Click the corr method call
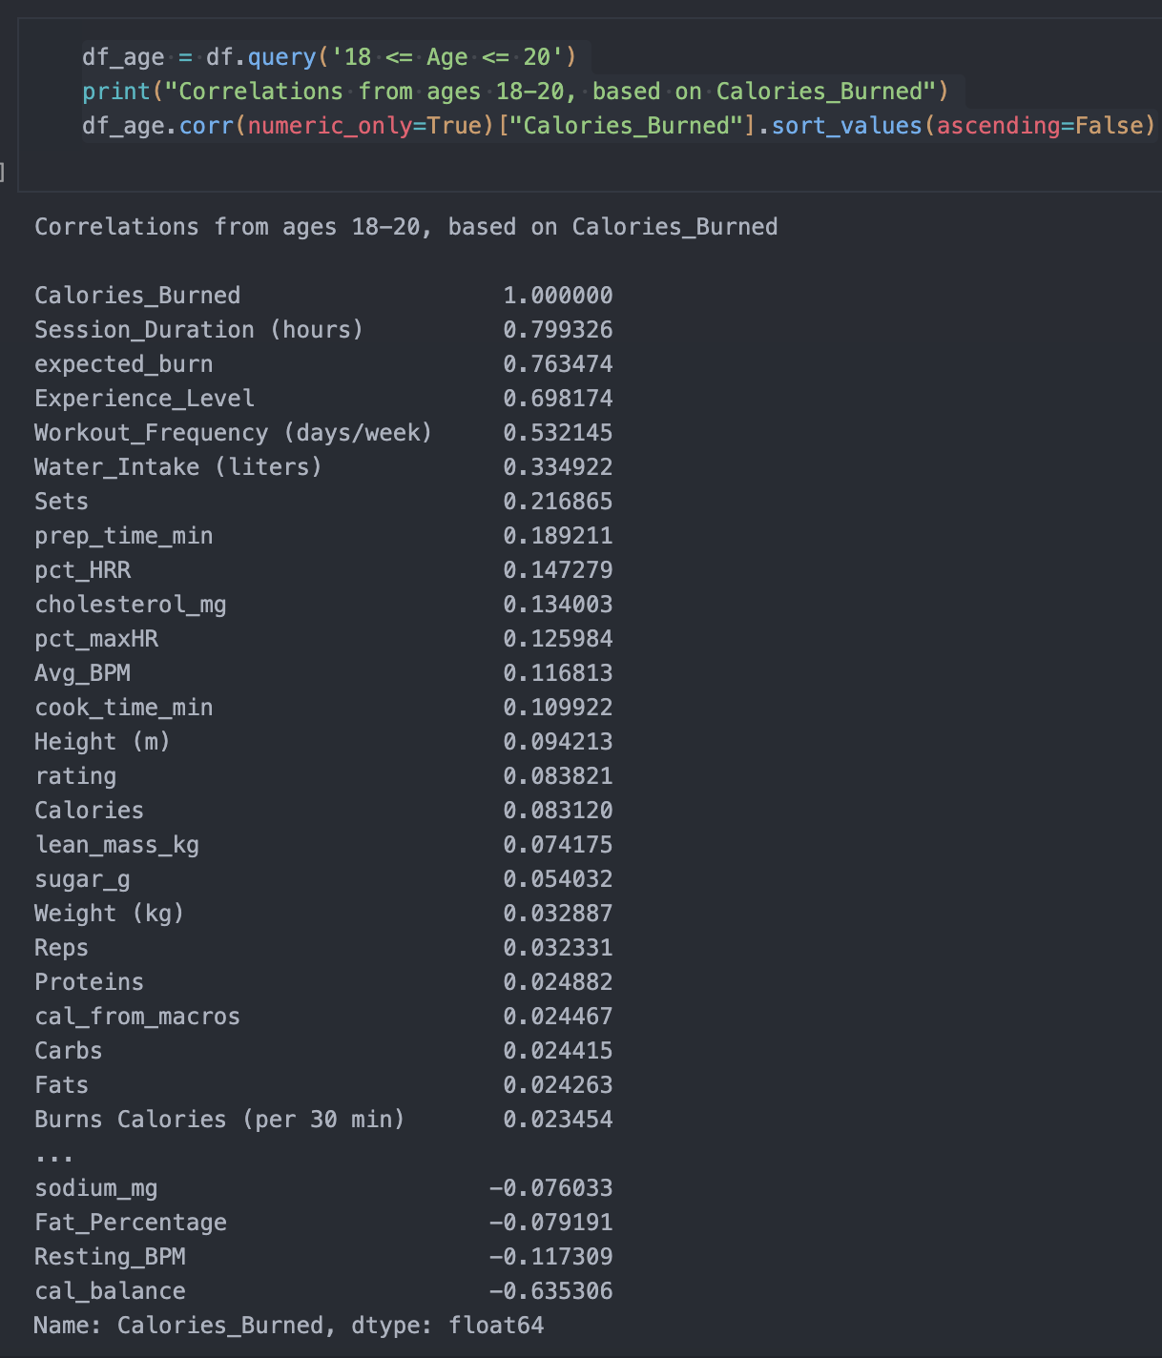The height and width of the screenshot is (1358, 1162). tap(206, 126)
